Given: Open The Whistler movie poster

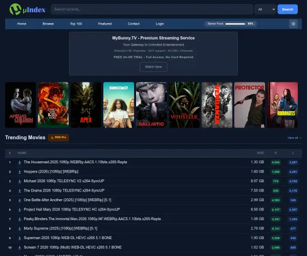Looking at the screenshot, I should coord(184,105).
